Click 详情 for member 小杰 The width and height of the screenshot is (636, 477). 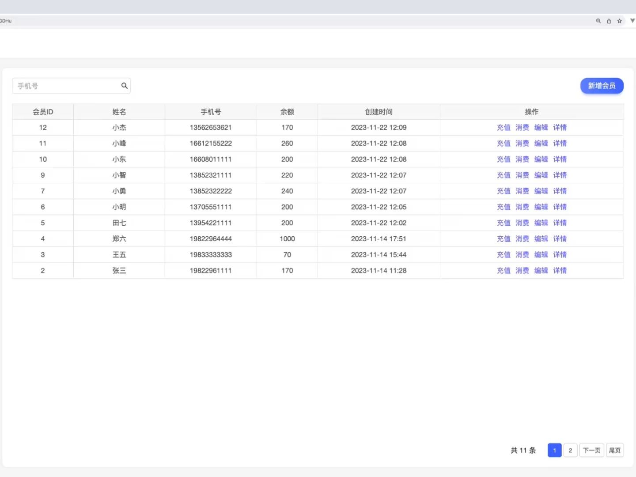560,127
